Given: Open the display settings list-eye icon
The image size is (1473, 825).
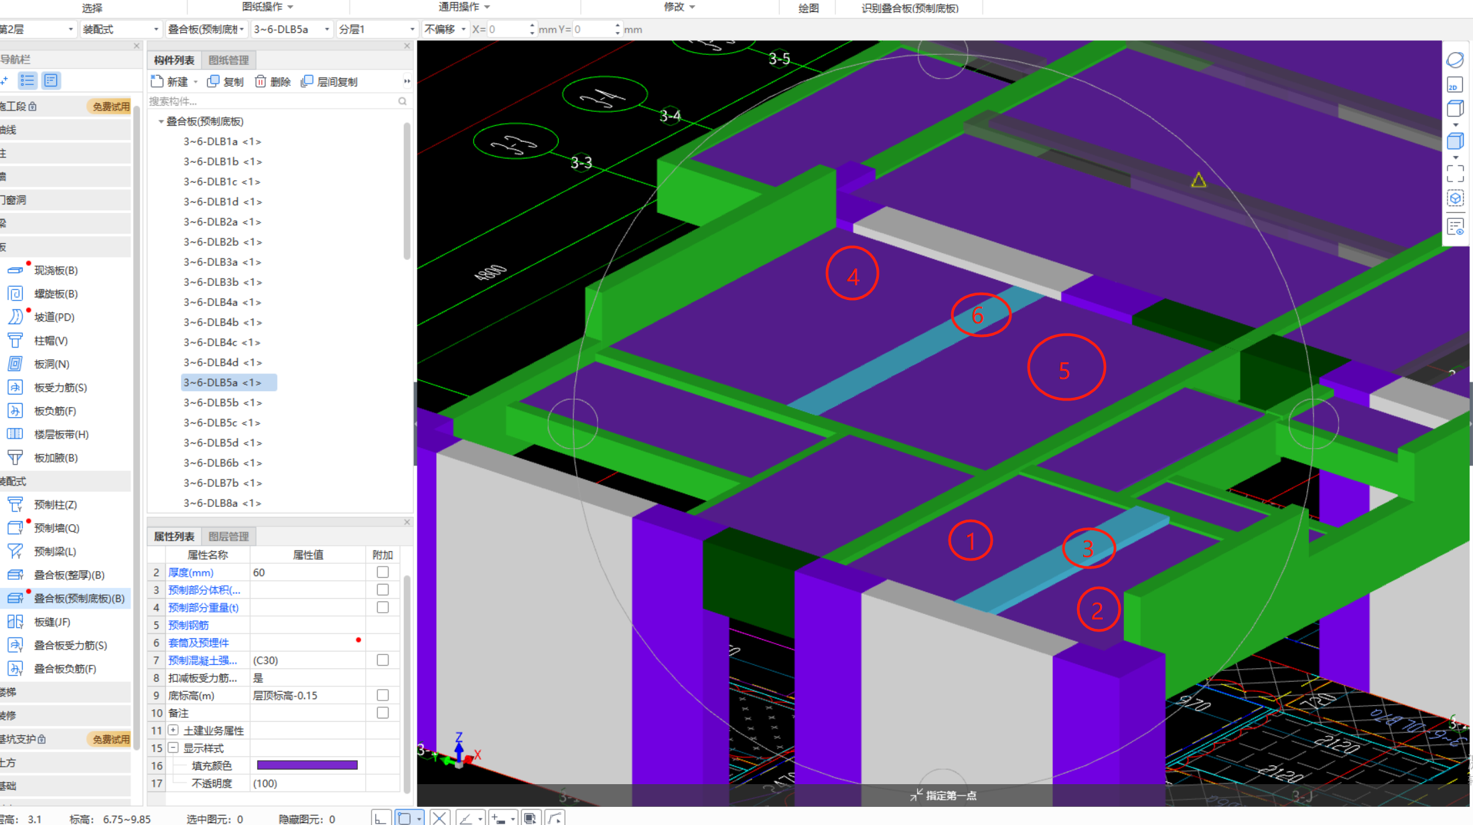Looking at the screenshot, I should click(1455, 227).
